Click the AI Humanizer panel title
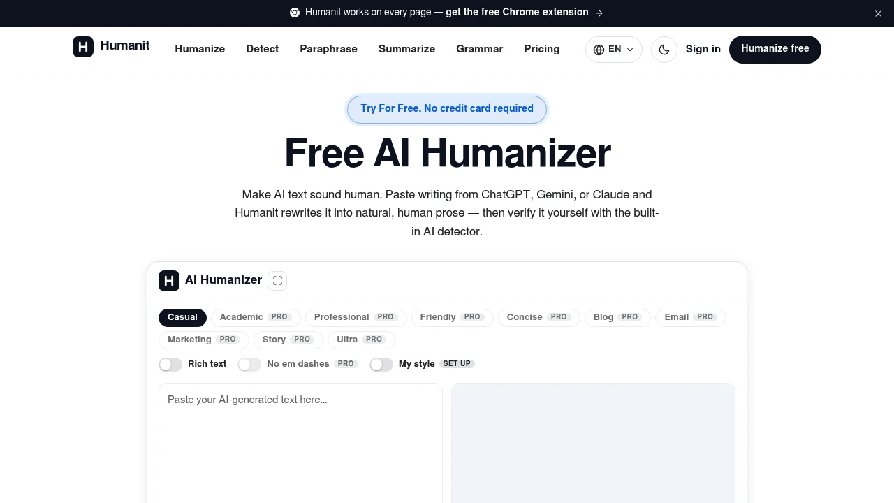The width and height of the screenshot is (894, 503). click(223, 280)
